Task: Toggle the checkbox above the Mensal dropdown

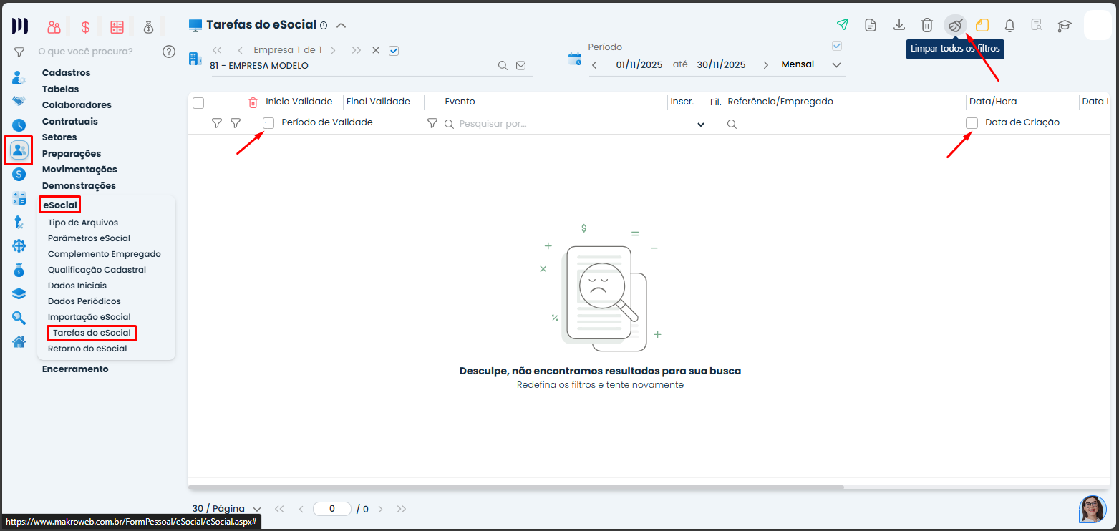Action: click(x=837, y=47)
